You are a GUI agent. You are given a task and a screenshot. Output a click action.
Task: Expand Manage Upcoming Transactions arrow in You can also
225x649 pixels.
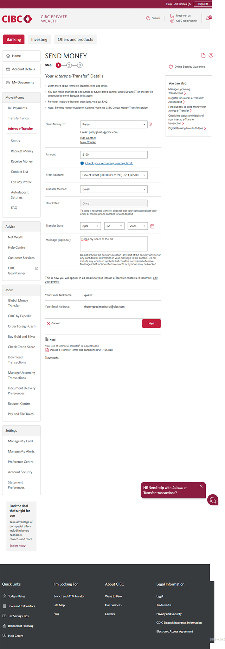tap(185, 93)
